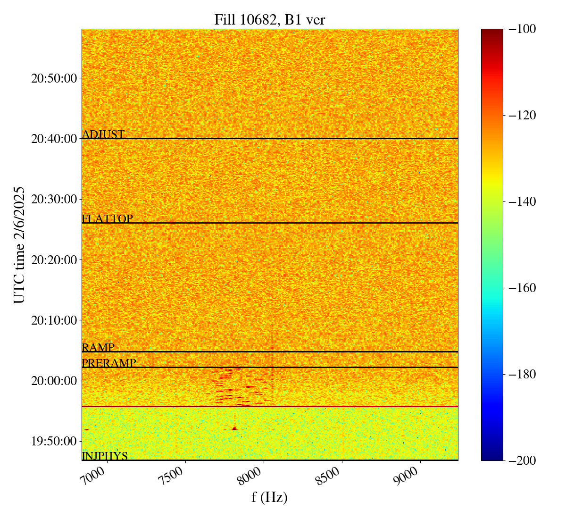Click the red horizontal line below 20:00:00
The width and height of the screenshot is (566, 519).
pos(269,406)
